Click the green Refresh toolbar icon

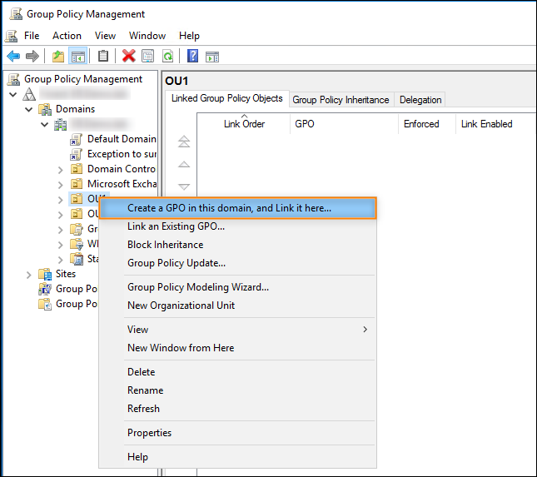pos(167,57)
